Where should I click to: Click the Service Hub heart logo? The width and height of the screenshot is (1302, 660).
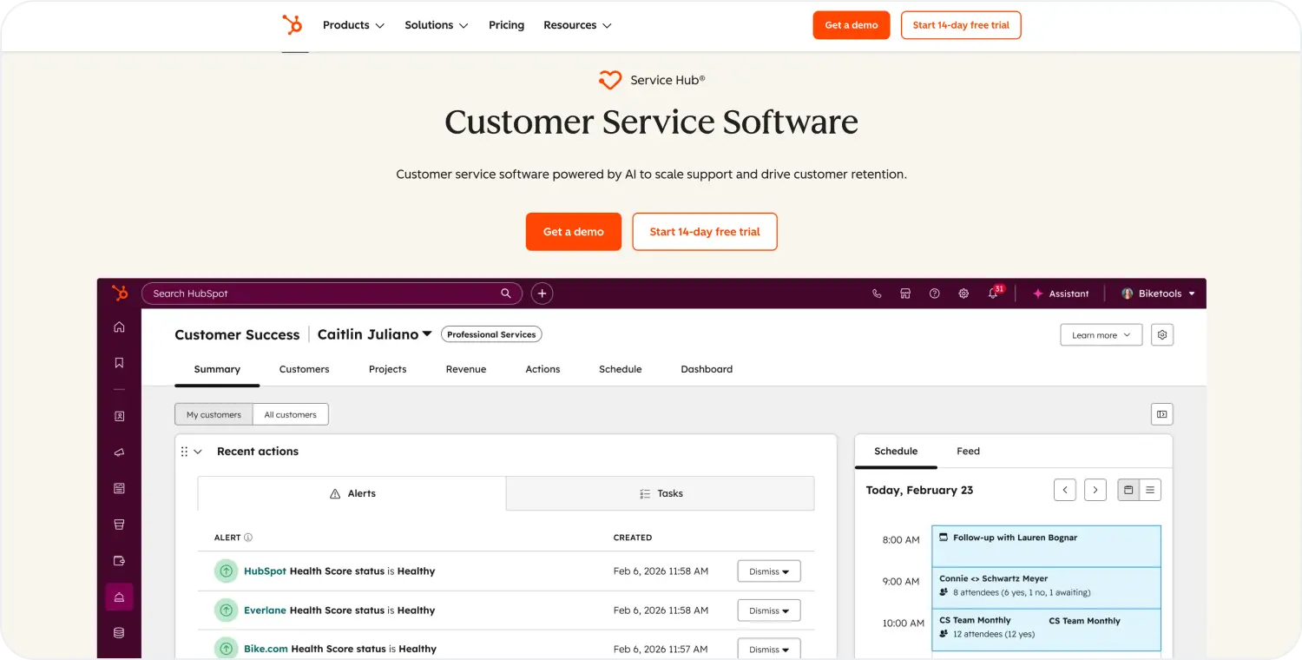(610, 80)
